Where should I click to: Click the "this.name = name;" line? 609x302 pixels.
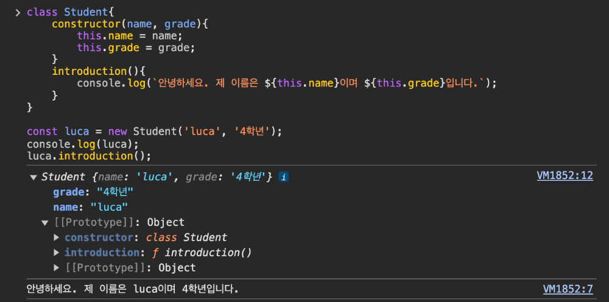point(130,36)
